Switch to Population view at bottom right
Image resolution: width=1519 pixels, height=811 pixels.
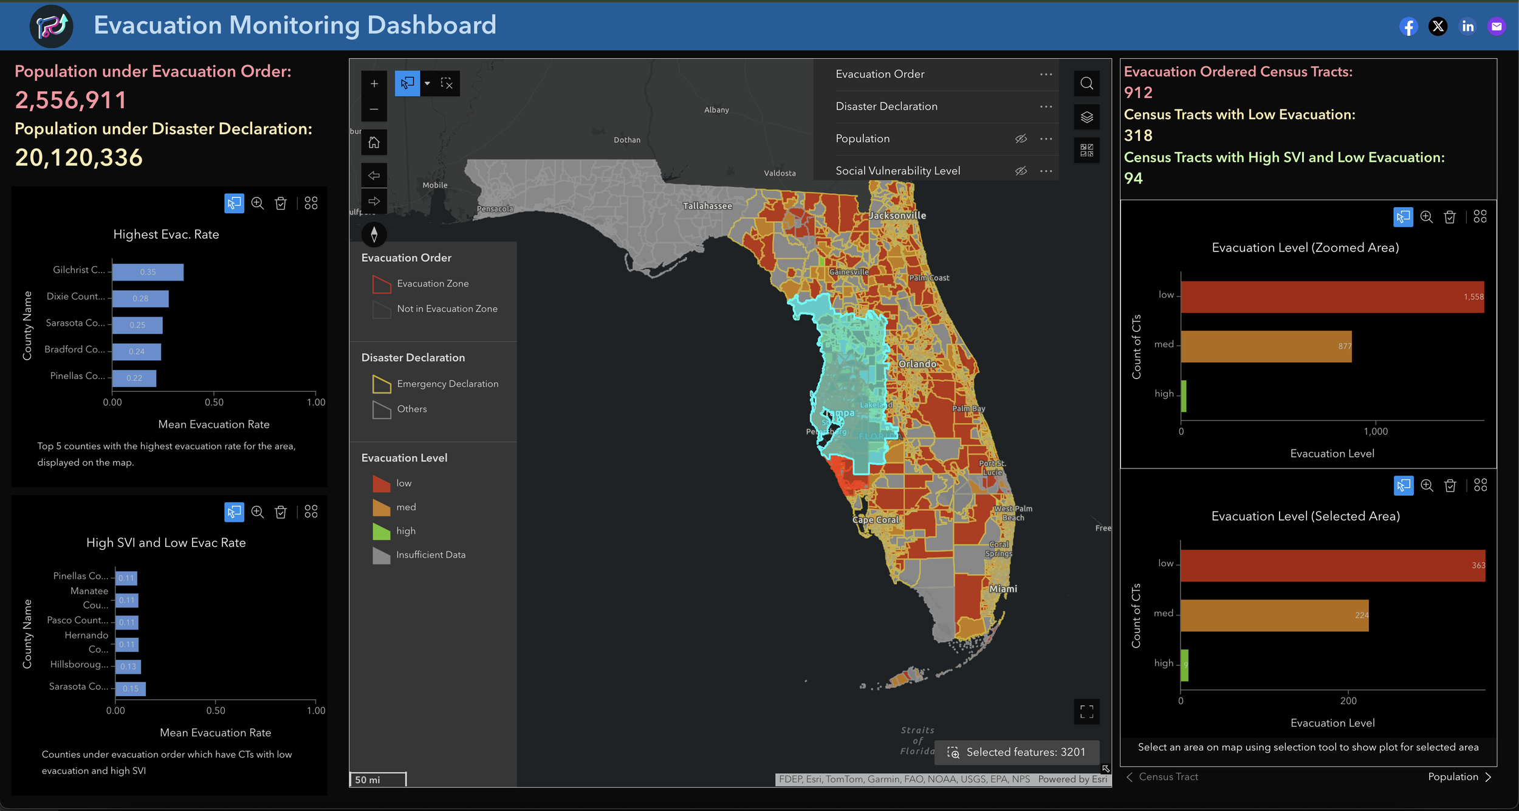pyautogui.click(x=1459, y=776)
